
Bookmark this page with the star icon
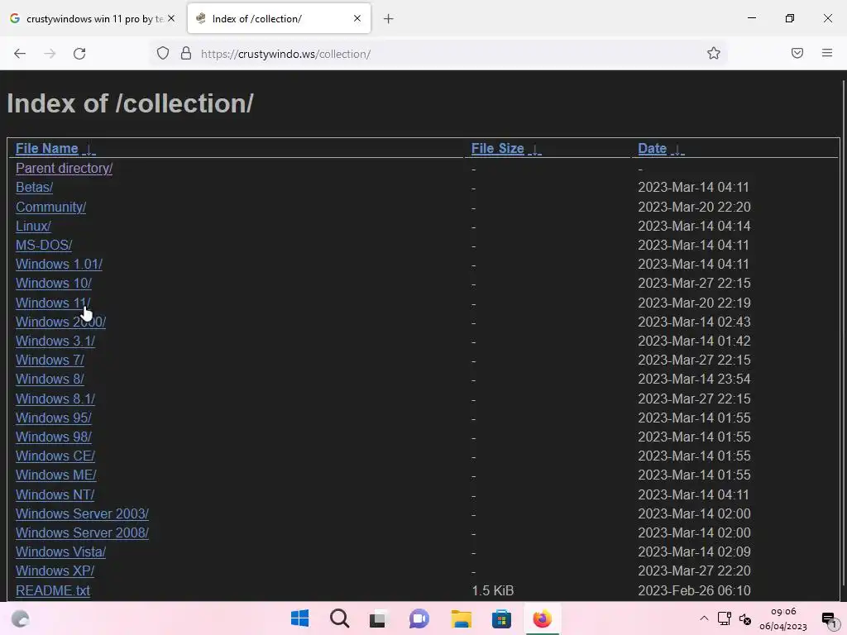tap(714, 54)
